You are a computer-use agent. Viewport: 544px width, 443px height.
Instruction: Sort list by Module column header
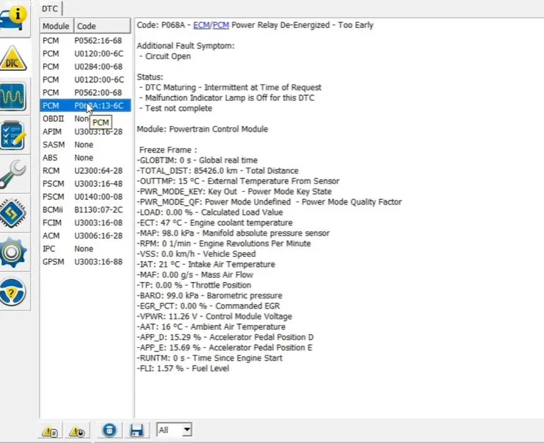pos(56,26)
